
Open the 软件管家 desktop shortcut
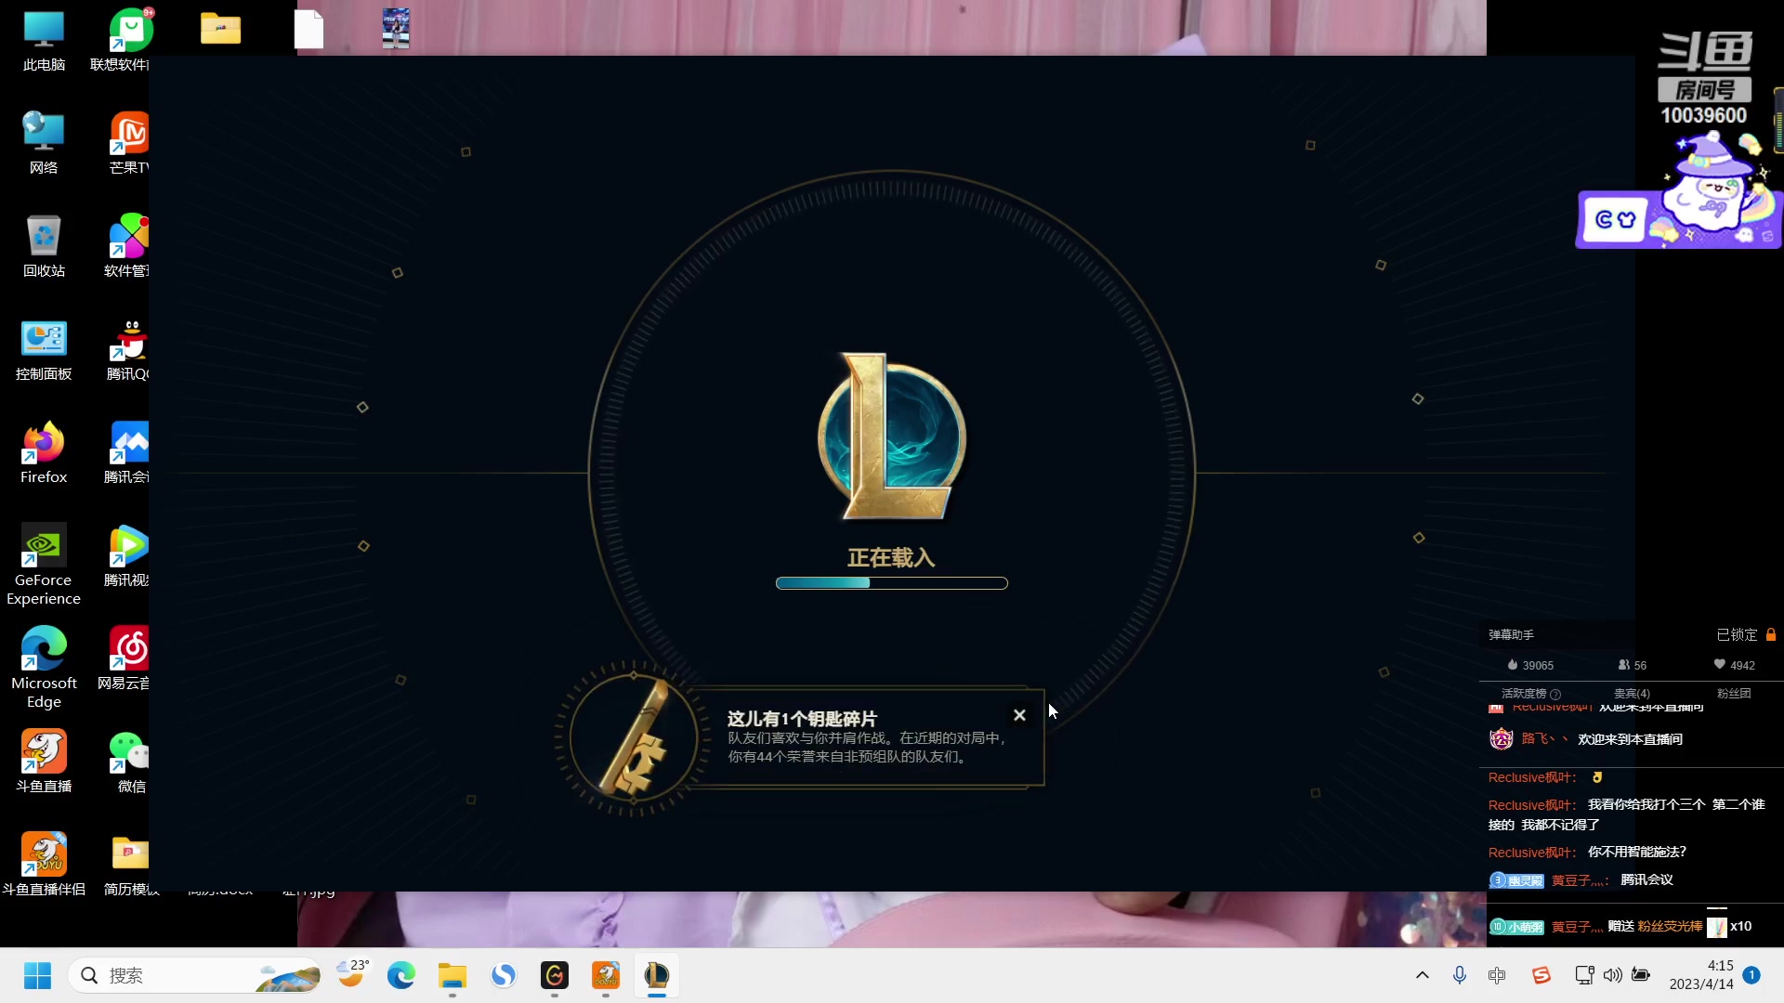click(126, 247)
